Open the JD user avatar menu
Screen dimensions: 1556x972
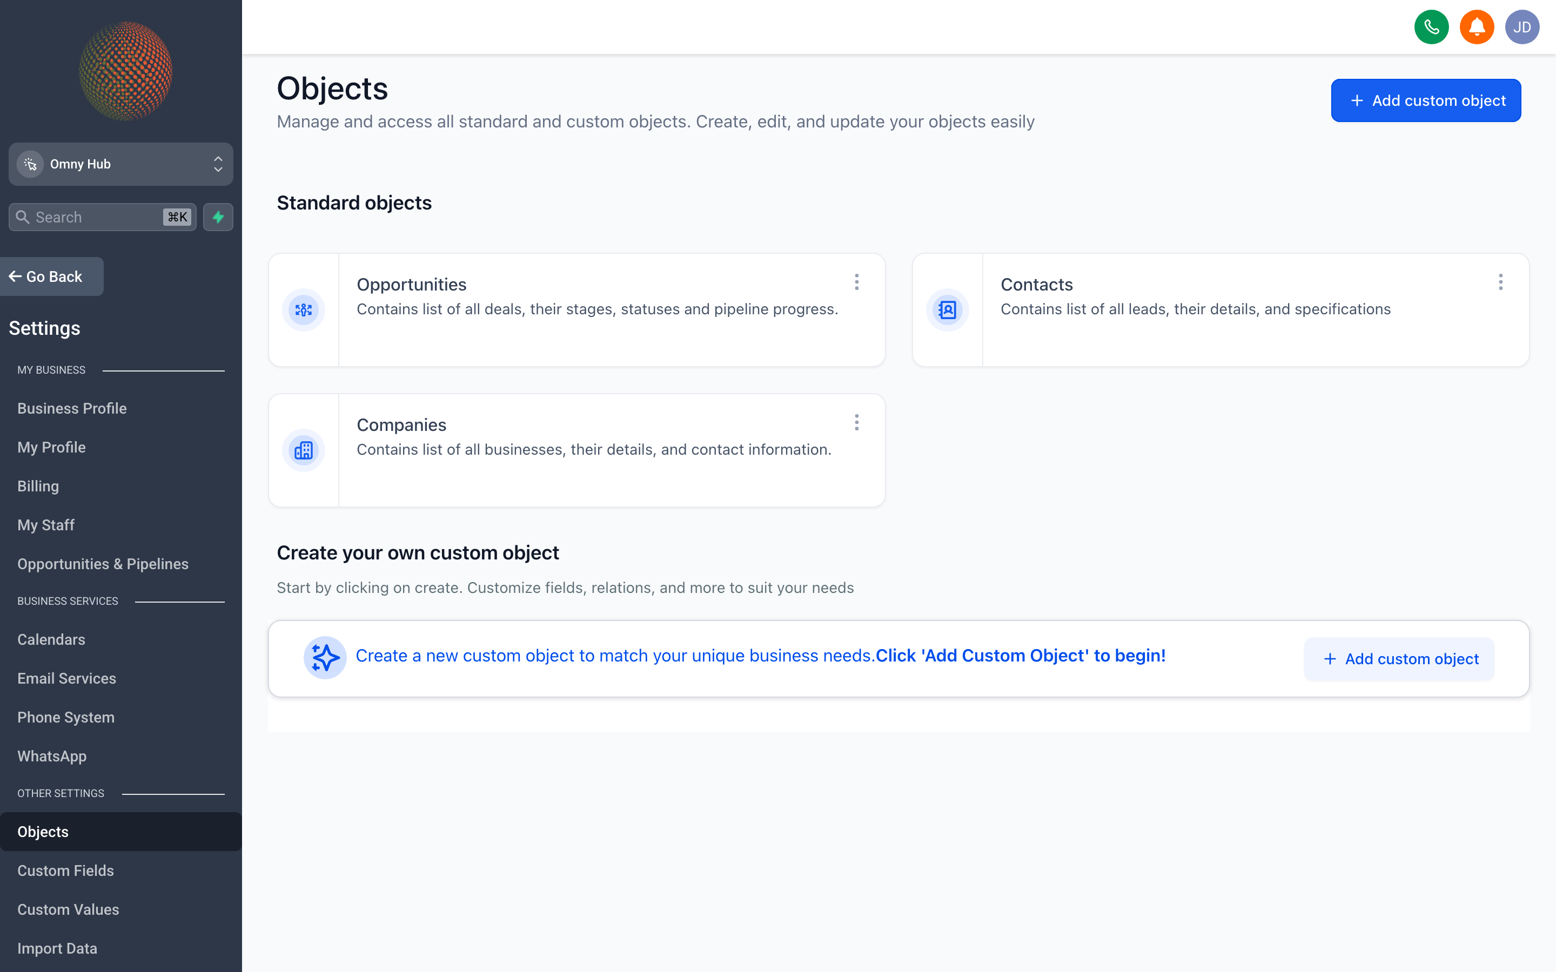pyautogui.click(x=1522, y=27)
